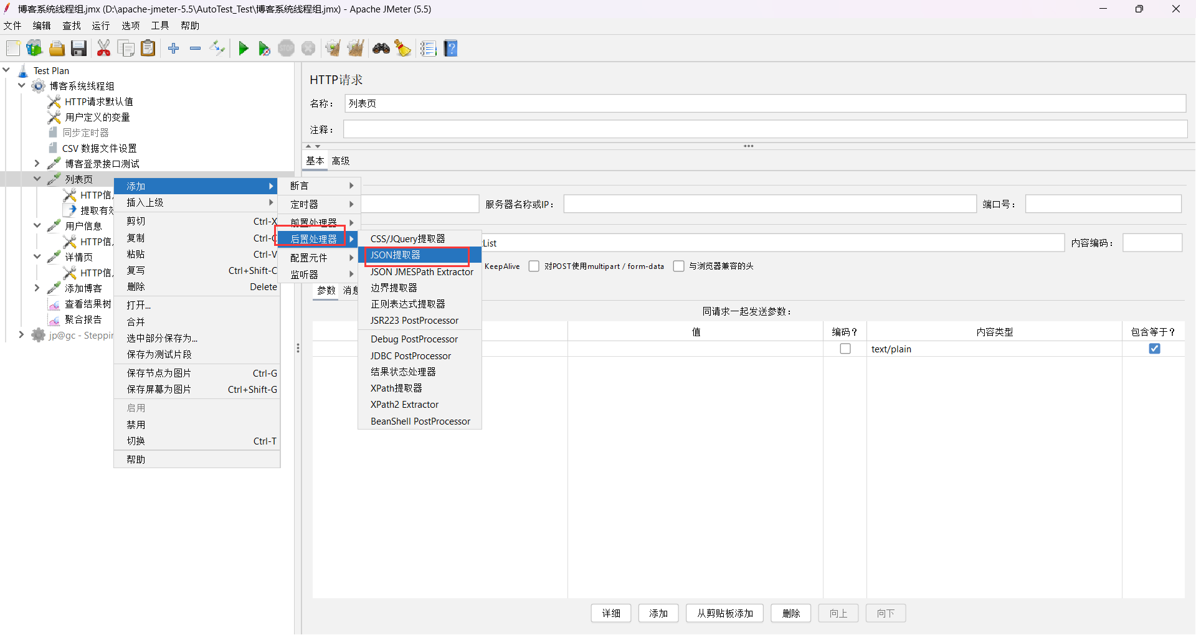The image size is (1196, 635).
Task: Click the 详细 button
Action: tap(611, 614)
